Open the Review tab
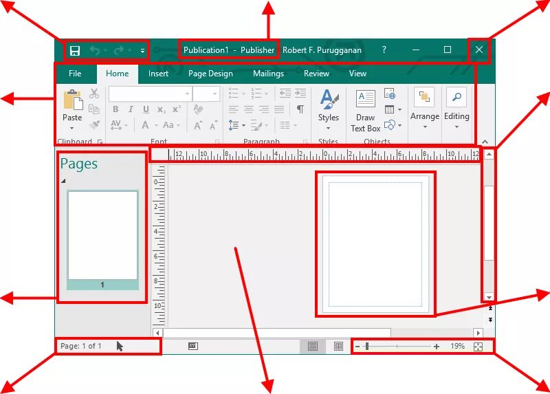The image size is (550, 394). click(316, 74)
